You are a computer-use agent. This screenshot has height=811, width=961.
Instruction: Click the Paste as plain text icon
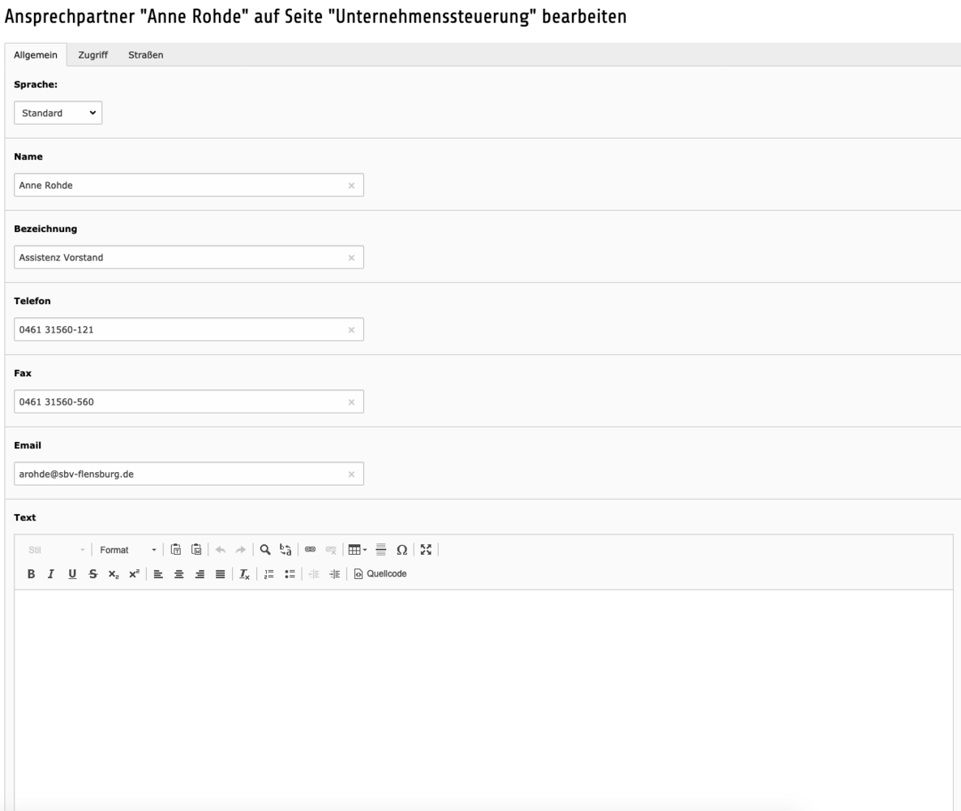175,550
